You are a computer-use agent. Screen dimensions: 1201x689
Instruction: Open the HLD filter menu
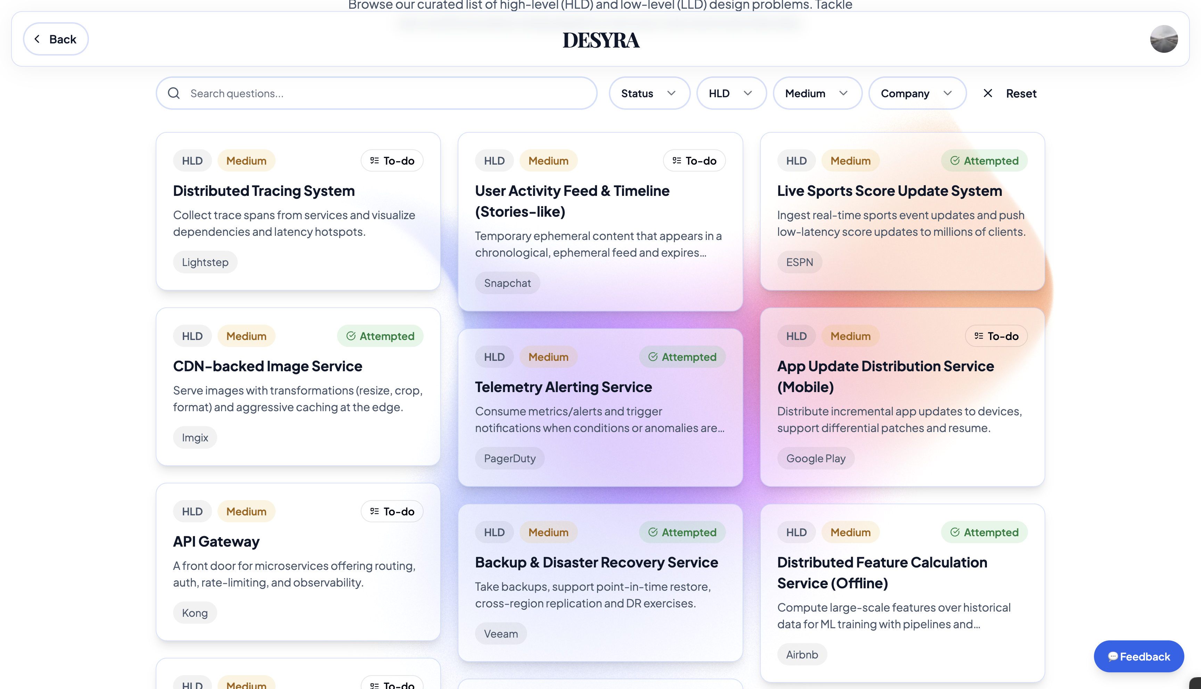pyautogui.click(x=731, y=93)
